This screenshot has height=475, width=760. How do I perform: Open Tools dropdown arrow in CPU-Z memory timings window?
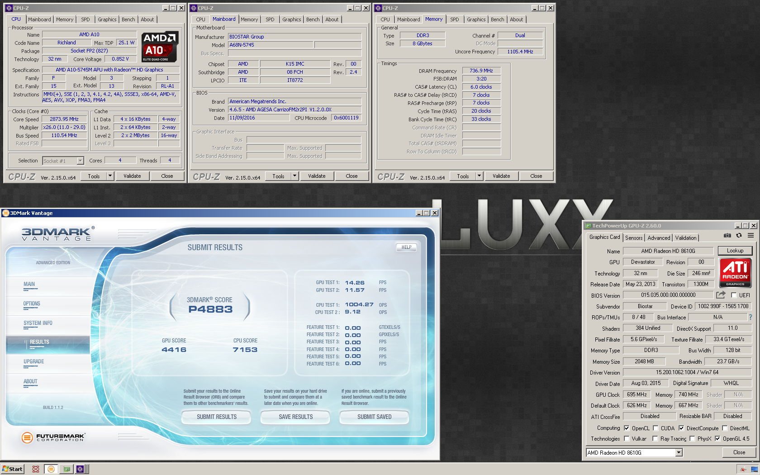(x=479, y=176)
